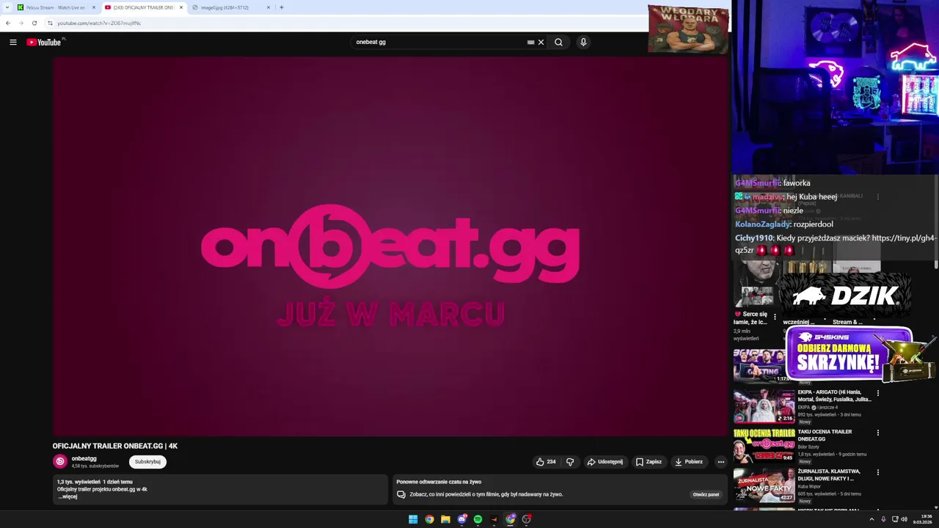Open the YouTube hamburger guide menu
Image resolution: width=939 pixels, height=528 pixels.
point(13,42)
